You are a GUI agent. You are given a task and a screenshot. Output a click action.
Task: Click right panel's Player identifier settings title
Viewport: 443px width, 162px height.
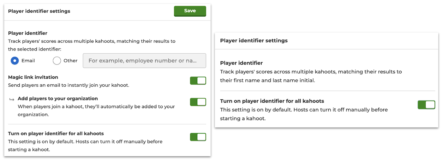click(x=254, y=41)
